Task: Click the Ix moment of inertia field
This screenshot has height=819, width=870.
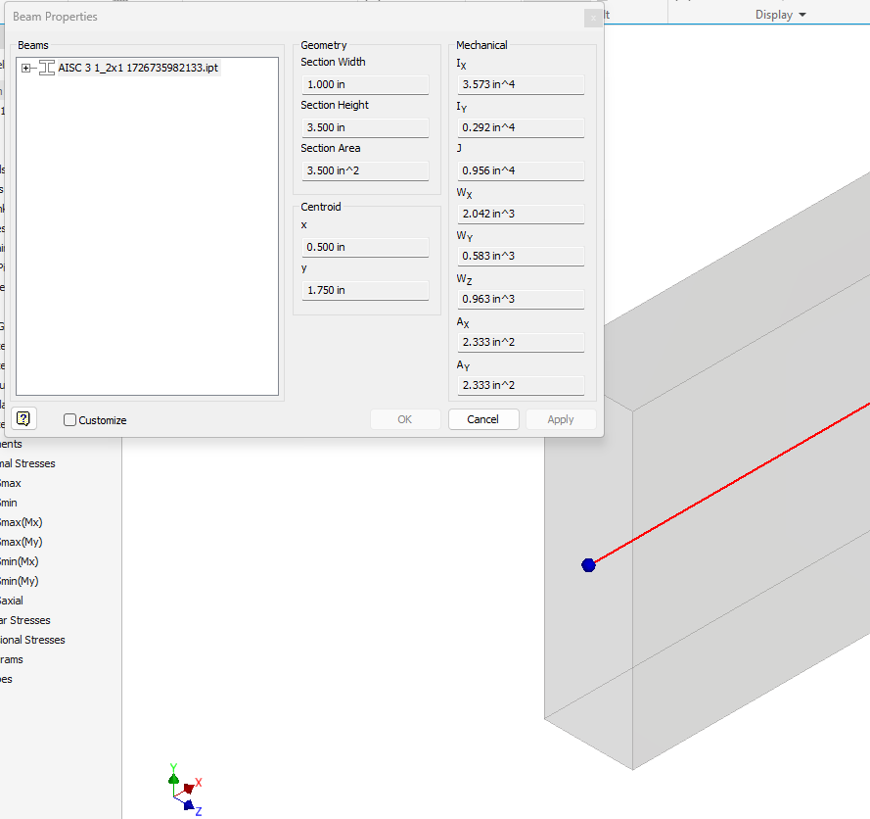Action: 521,84
